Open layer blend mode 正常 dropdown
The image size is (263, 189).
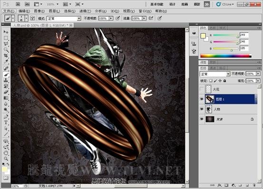pyautogui.click(x=215, y=74)
